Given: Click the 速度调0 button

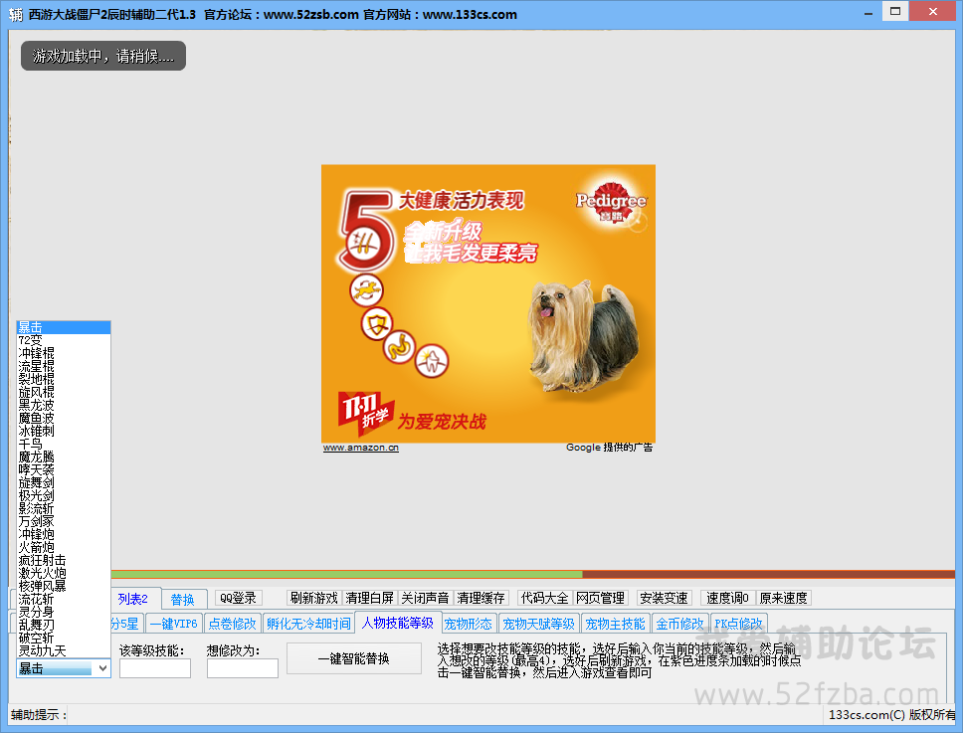Looking at the screenshot, I should coord(727,598).
